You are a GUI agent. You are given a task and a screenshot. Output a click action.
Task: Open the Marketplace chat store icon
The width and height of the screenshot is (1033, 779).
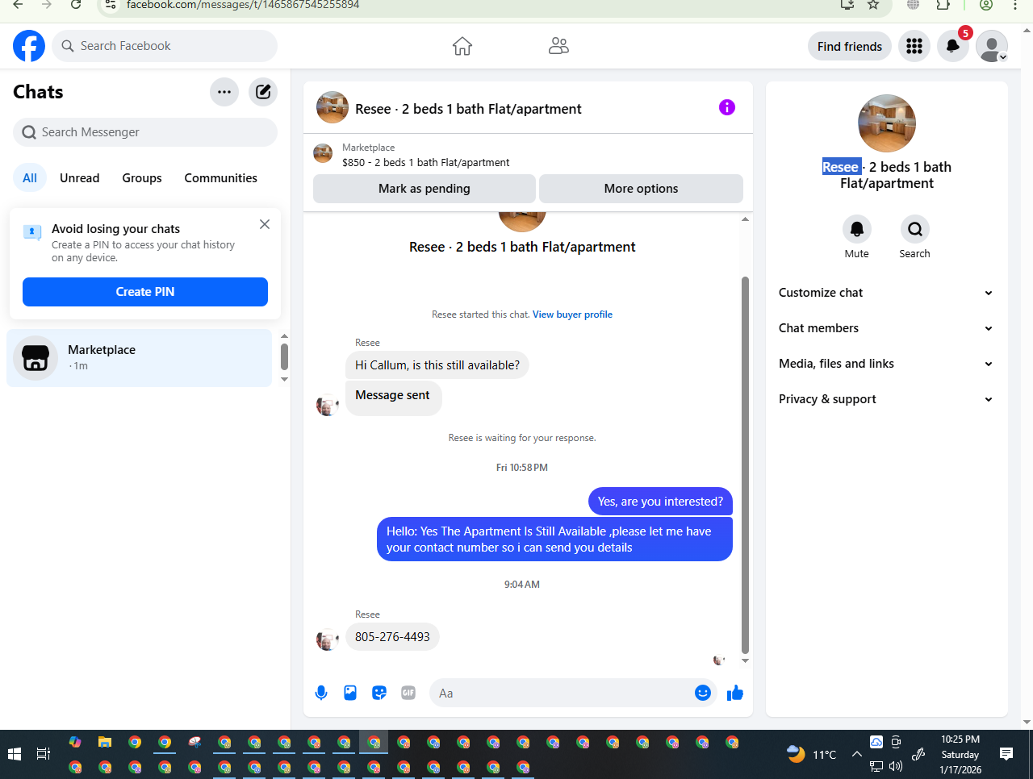tap(36, 358)
